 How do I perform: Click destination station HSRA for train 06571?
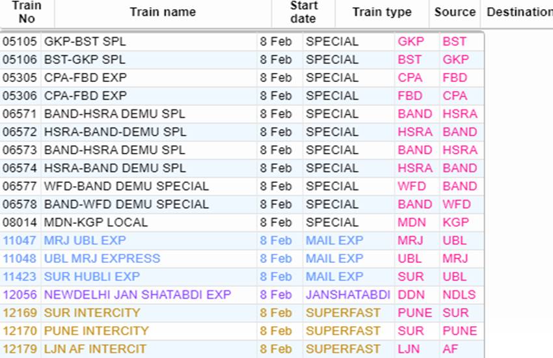[x=460, y=114]
